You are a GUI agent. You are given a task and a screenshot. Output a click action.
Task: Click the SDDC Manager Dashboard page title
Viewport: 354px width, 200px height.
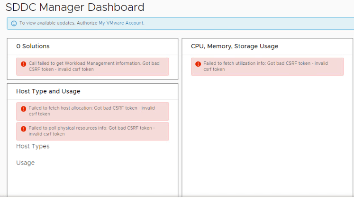click(x=75, y=8)
